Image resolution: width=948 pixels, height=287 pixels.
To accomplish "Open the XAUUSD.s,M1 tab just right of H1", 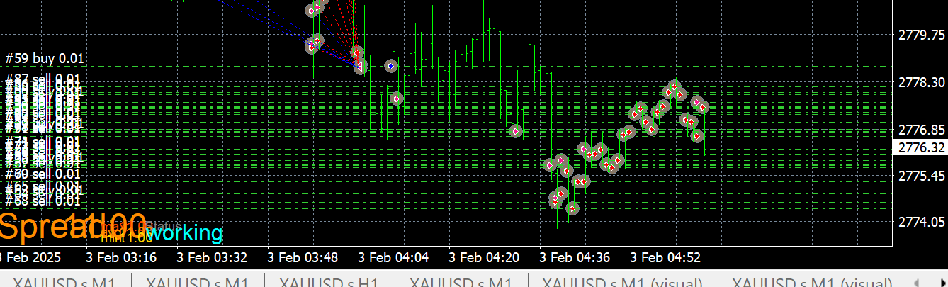I will coord(461,281).
